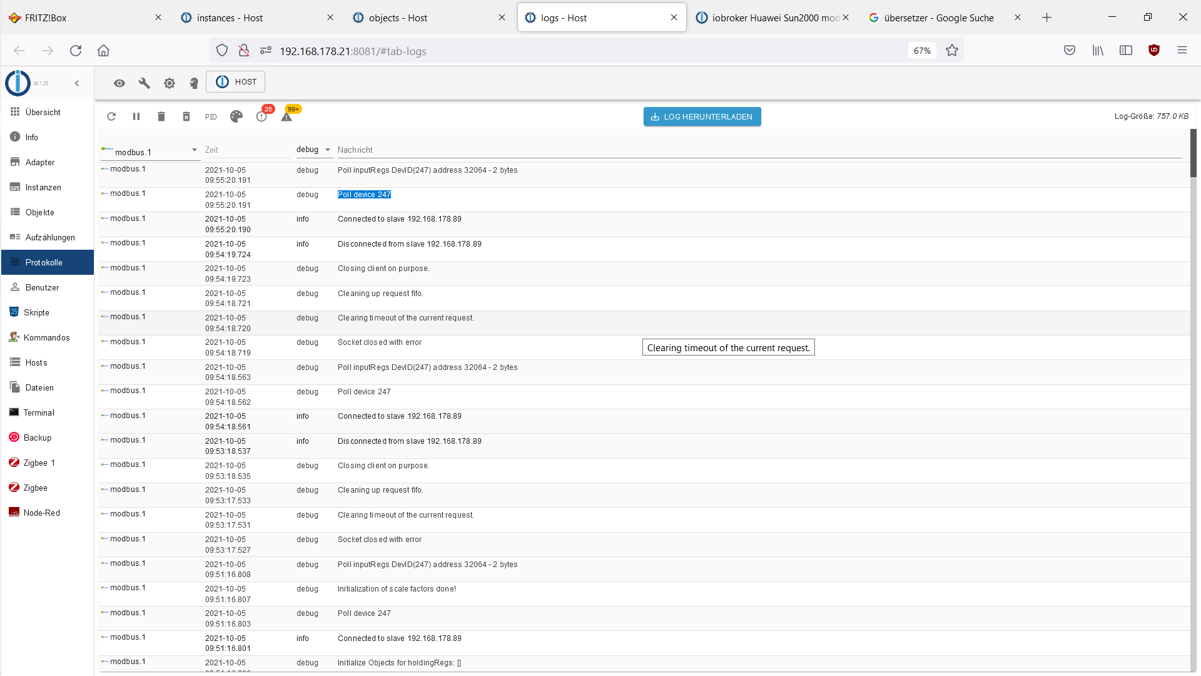Open Übersicht in the sidebar
This screenshot has height=676, width=1201.
48,112
